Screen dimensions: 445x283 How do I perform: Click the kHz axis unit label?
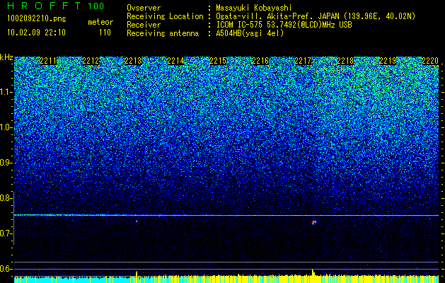point(6,57)
